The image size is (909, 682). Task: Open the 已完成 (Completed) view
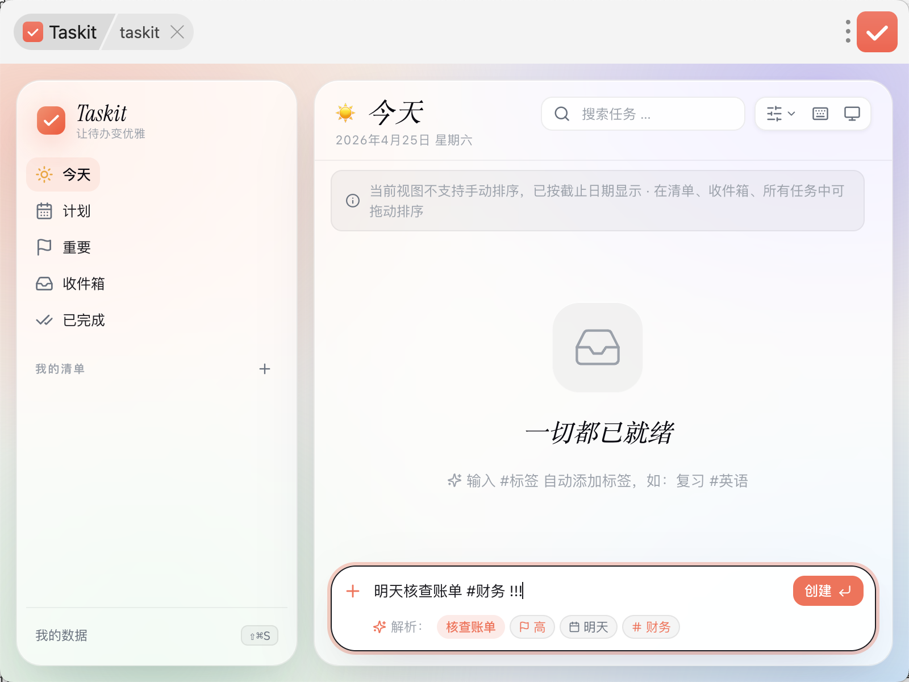(70, 320)
